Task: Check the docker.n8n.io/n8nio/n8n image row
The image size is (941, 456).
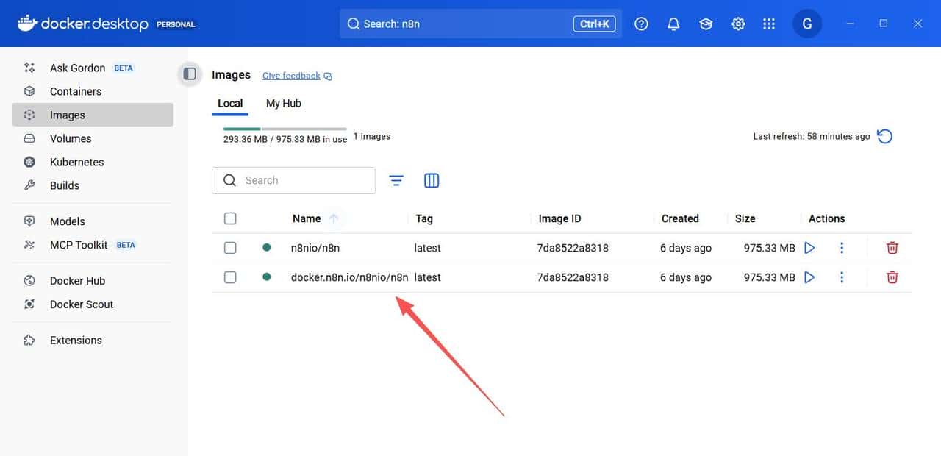Action: [230, 277]
